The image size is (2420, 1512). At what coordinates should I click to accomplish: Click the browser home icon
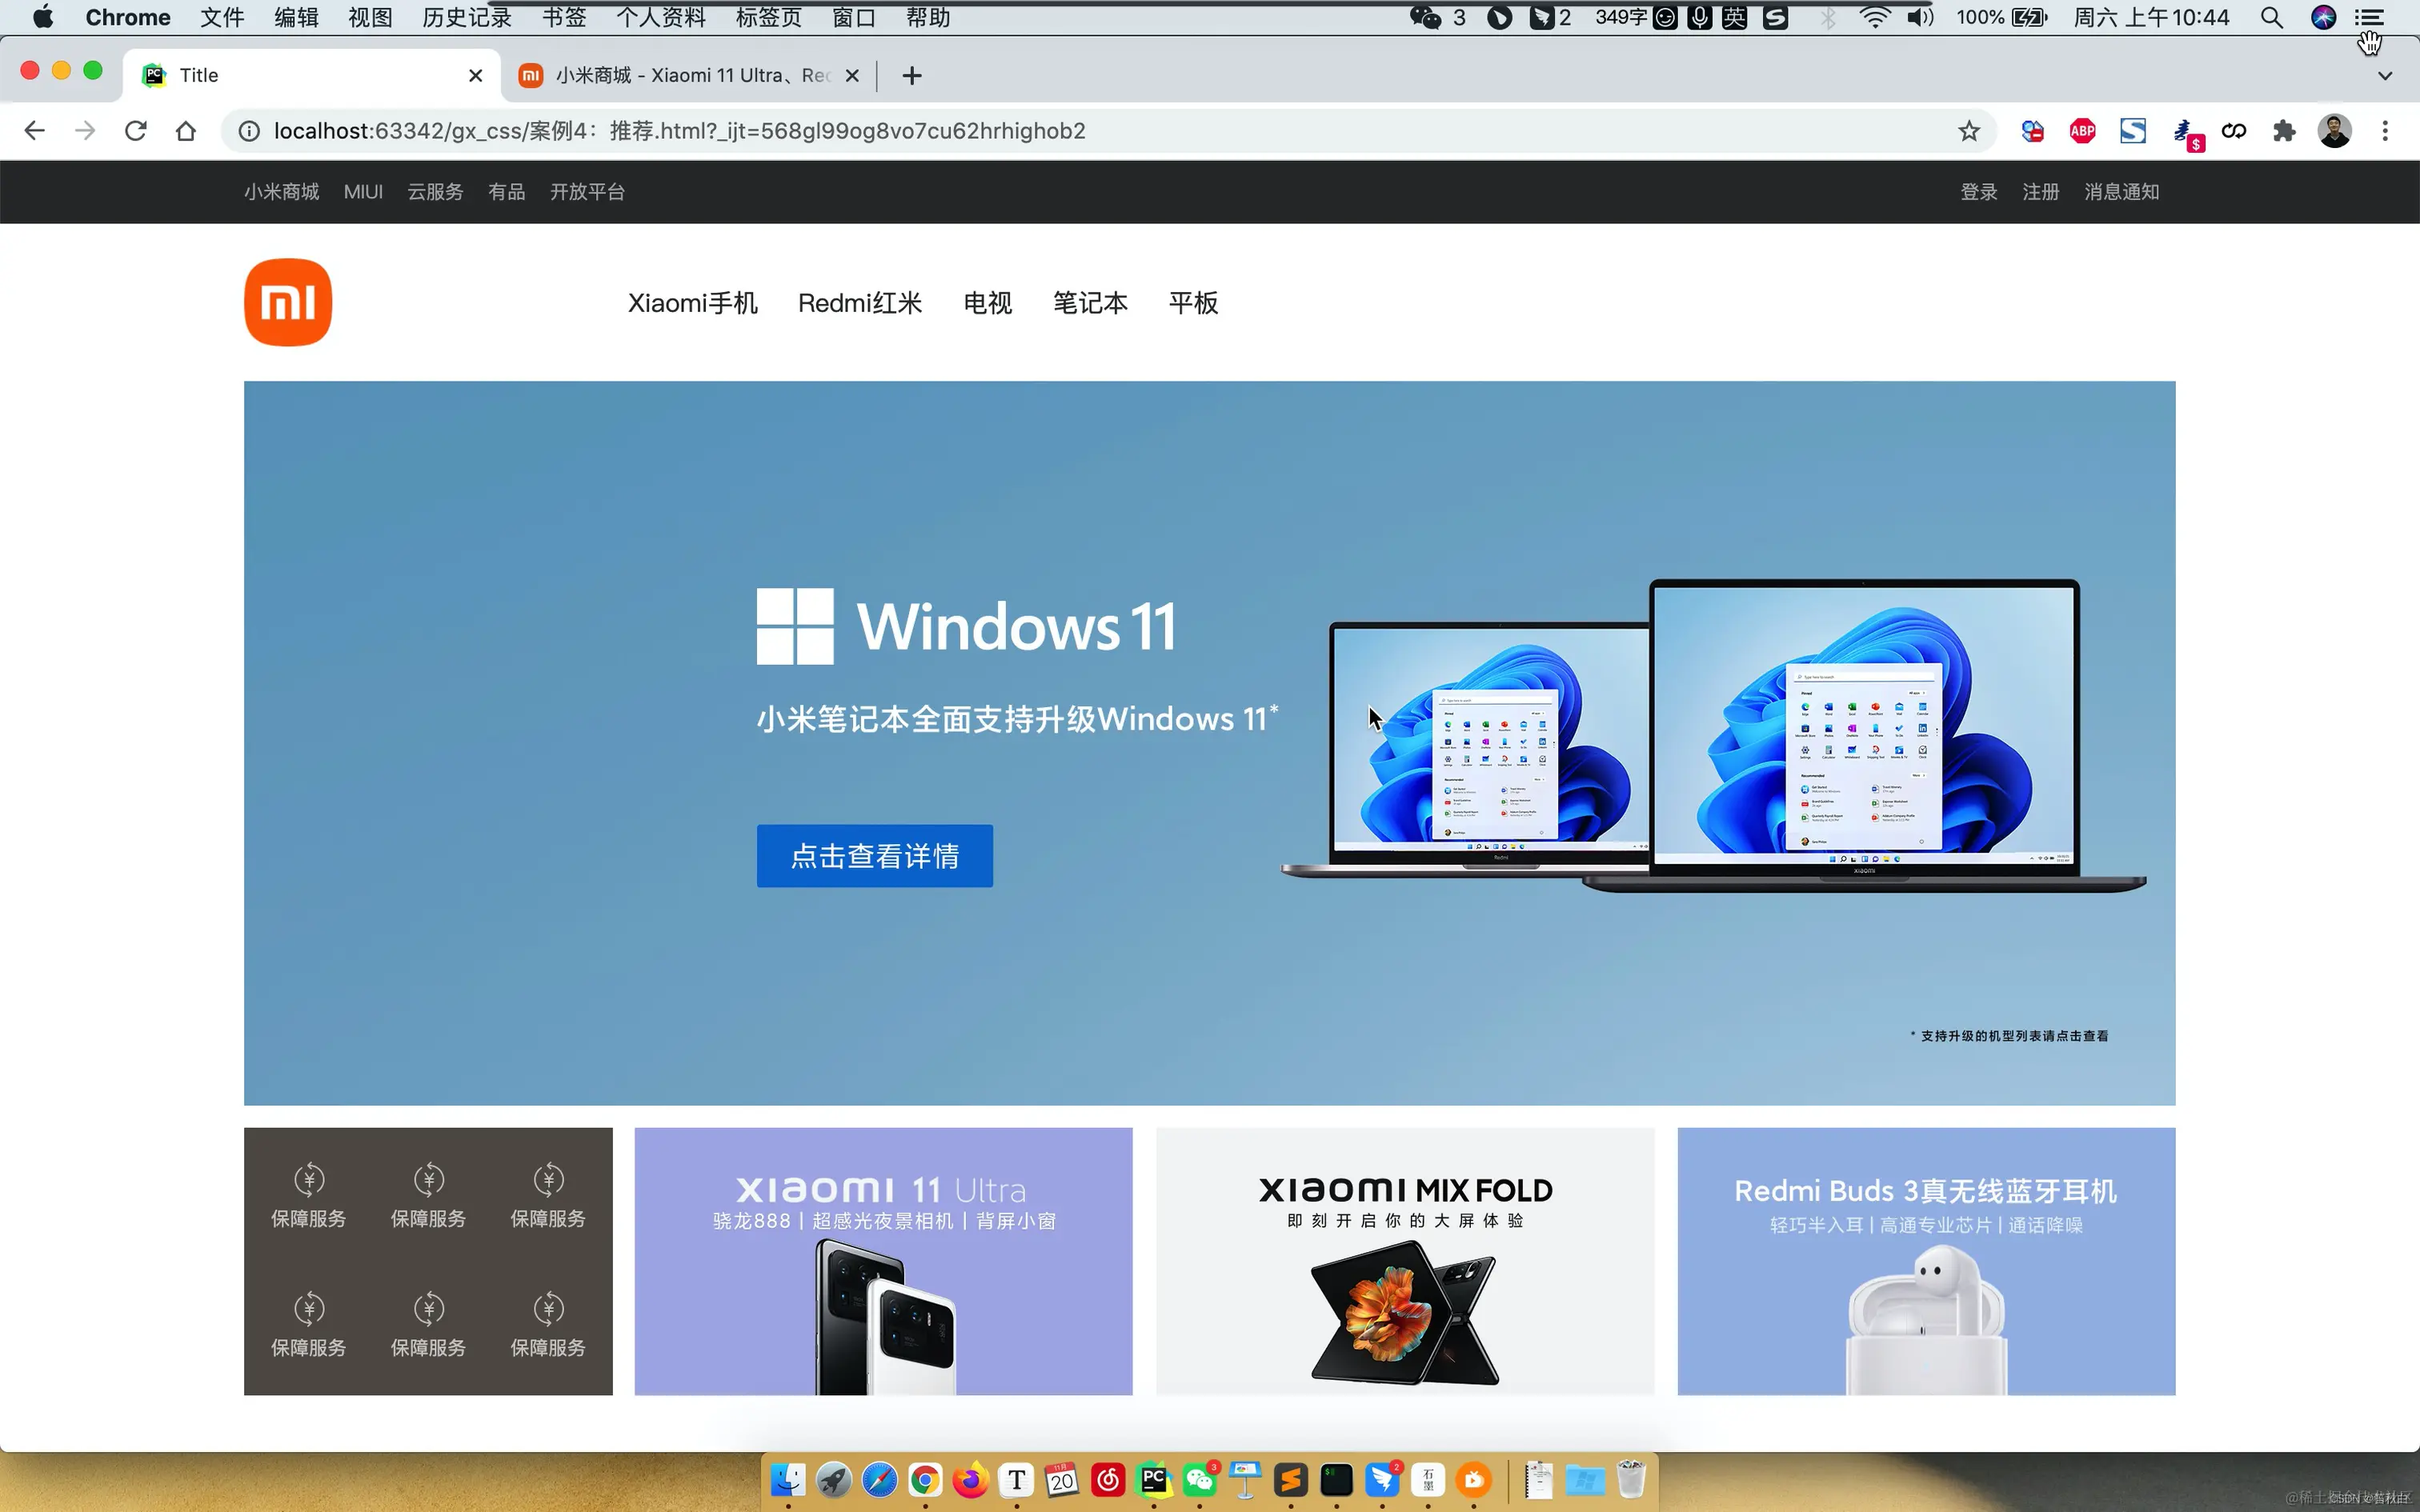pyautogui.click(x=185, y=130)
